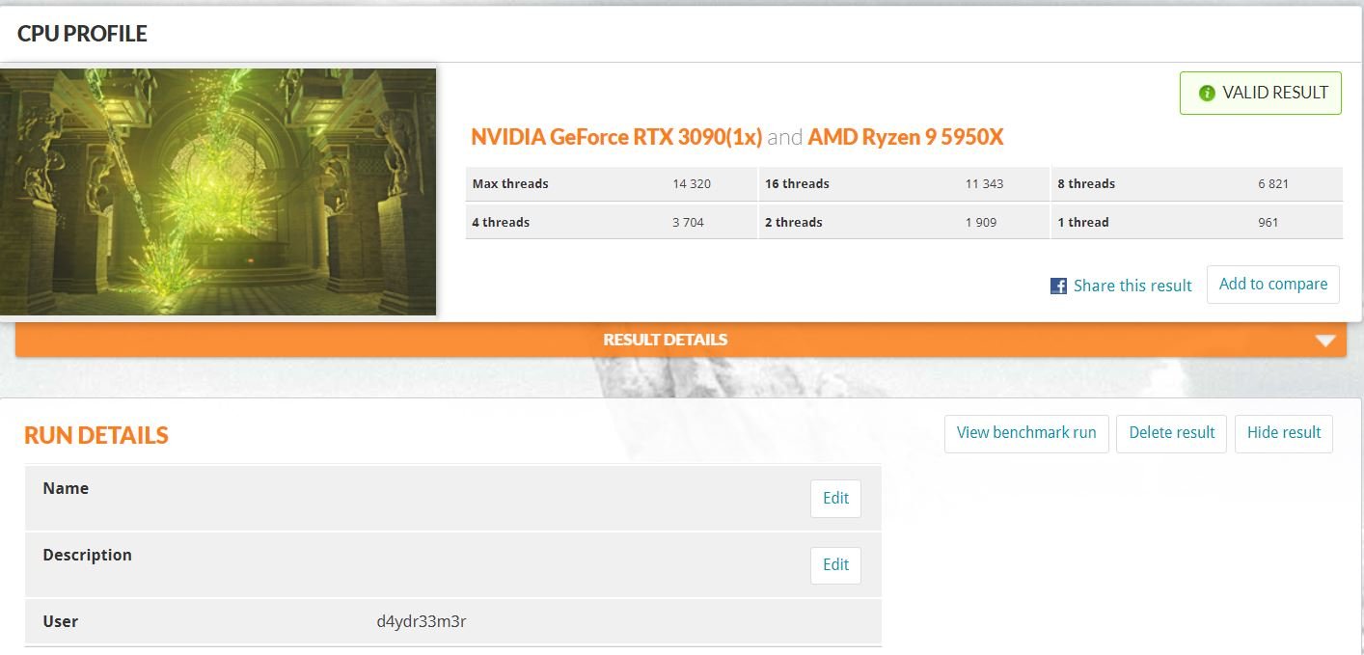Click the 4 threads label

[501, 223]
